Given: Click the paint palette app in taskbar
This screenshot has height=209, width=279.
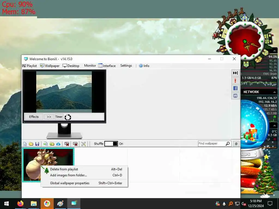Looking at the screenshot, I should [60, 204].
